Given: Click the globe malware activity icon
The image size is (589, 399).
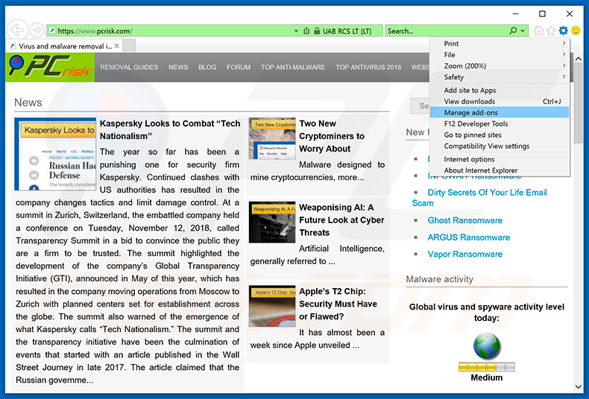Looking at the screenshot, I should [486, 345].
